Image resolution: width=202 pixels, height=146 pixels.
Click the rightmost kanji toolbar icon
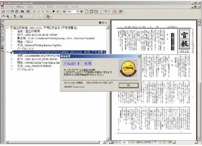120,11
